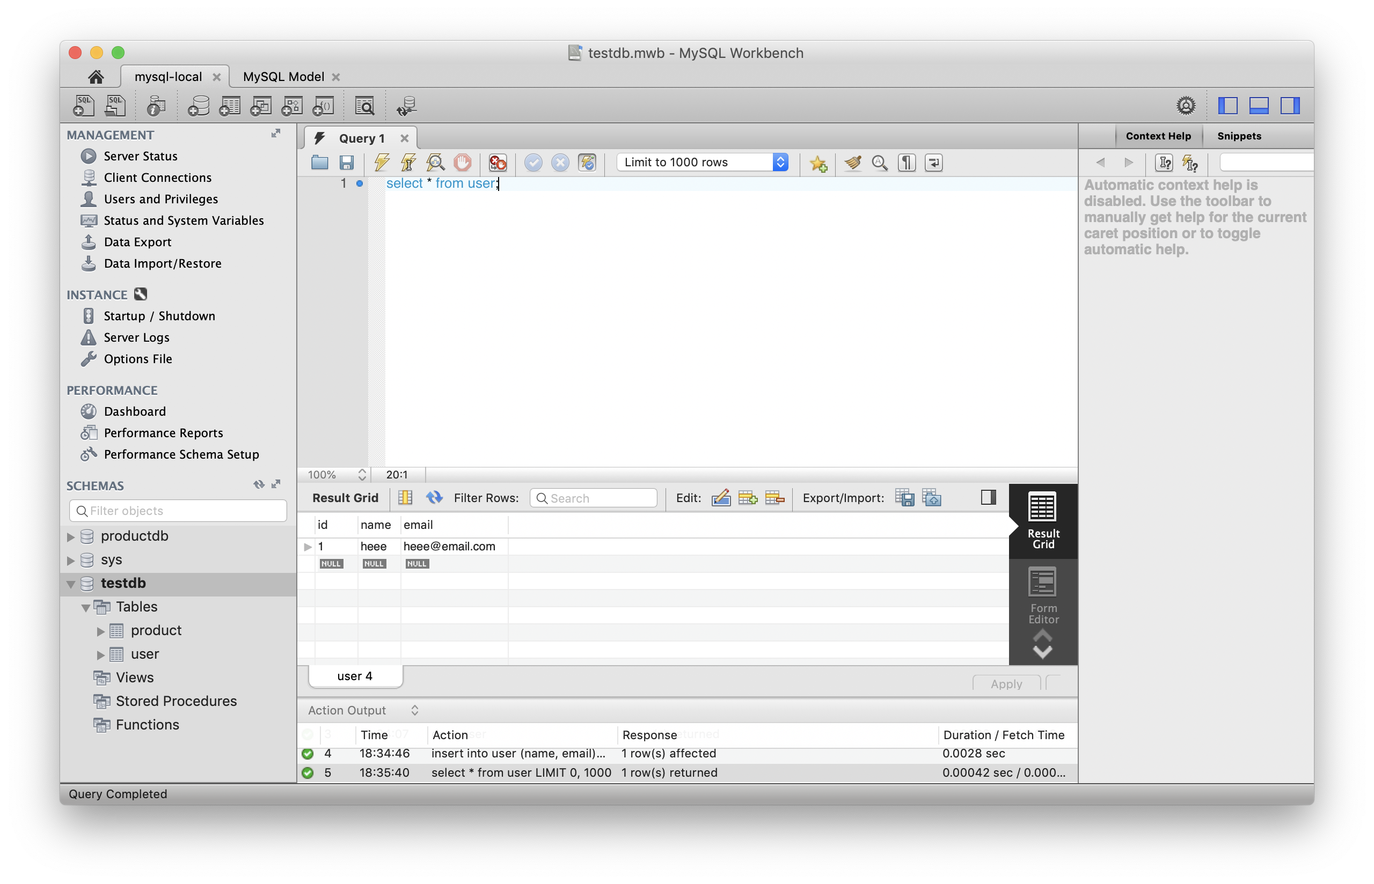Toggle stop-on-error script execution
1374x884 pixels.
pos(497,163)
